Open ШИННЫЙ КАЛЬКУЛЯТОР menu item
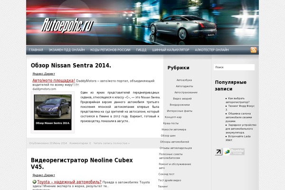 point(171,50)
